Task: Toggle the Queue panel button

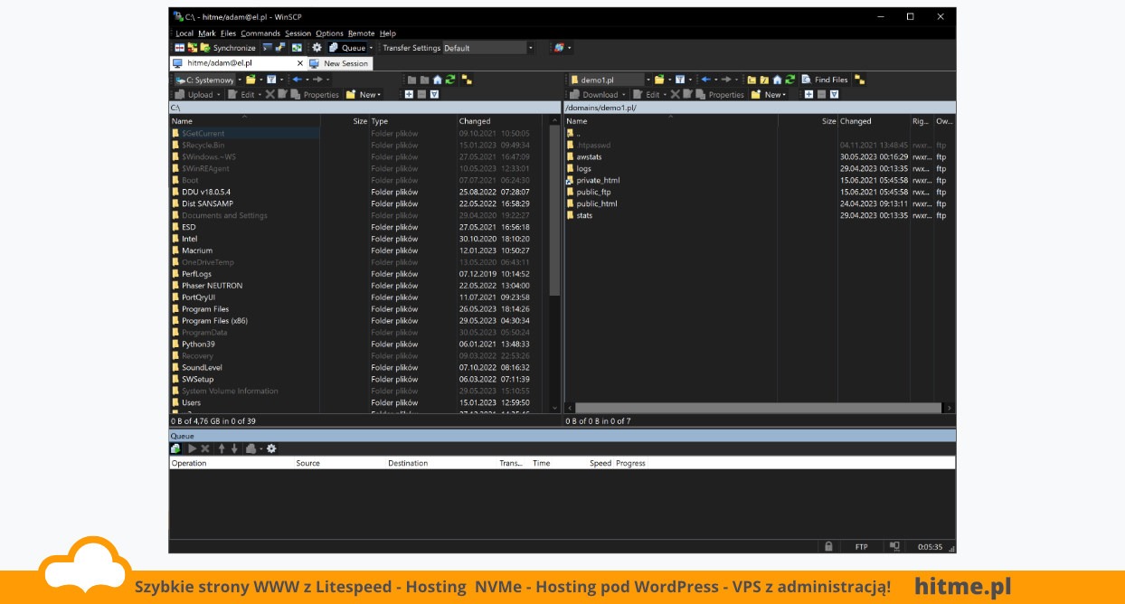Action: coord(346,48)
